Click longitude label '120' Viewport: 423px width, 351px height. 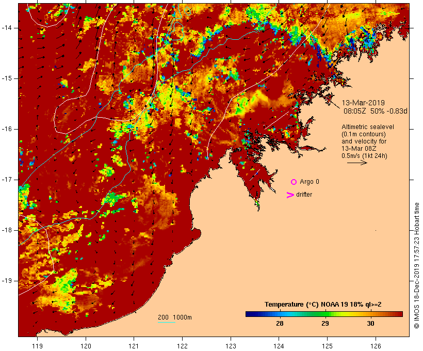click(x=86, y=346)
